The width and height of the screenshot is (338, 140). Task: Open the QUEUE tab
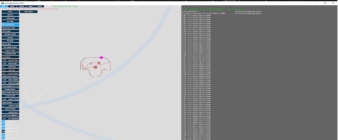(39, 6)
